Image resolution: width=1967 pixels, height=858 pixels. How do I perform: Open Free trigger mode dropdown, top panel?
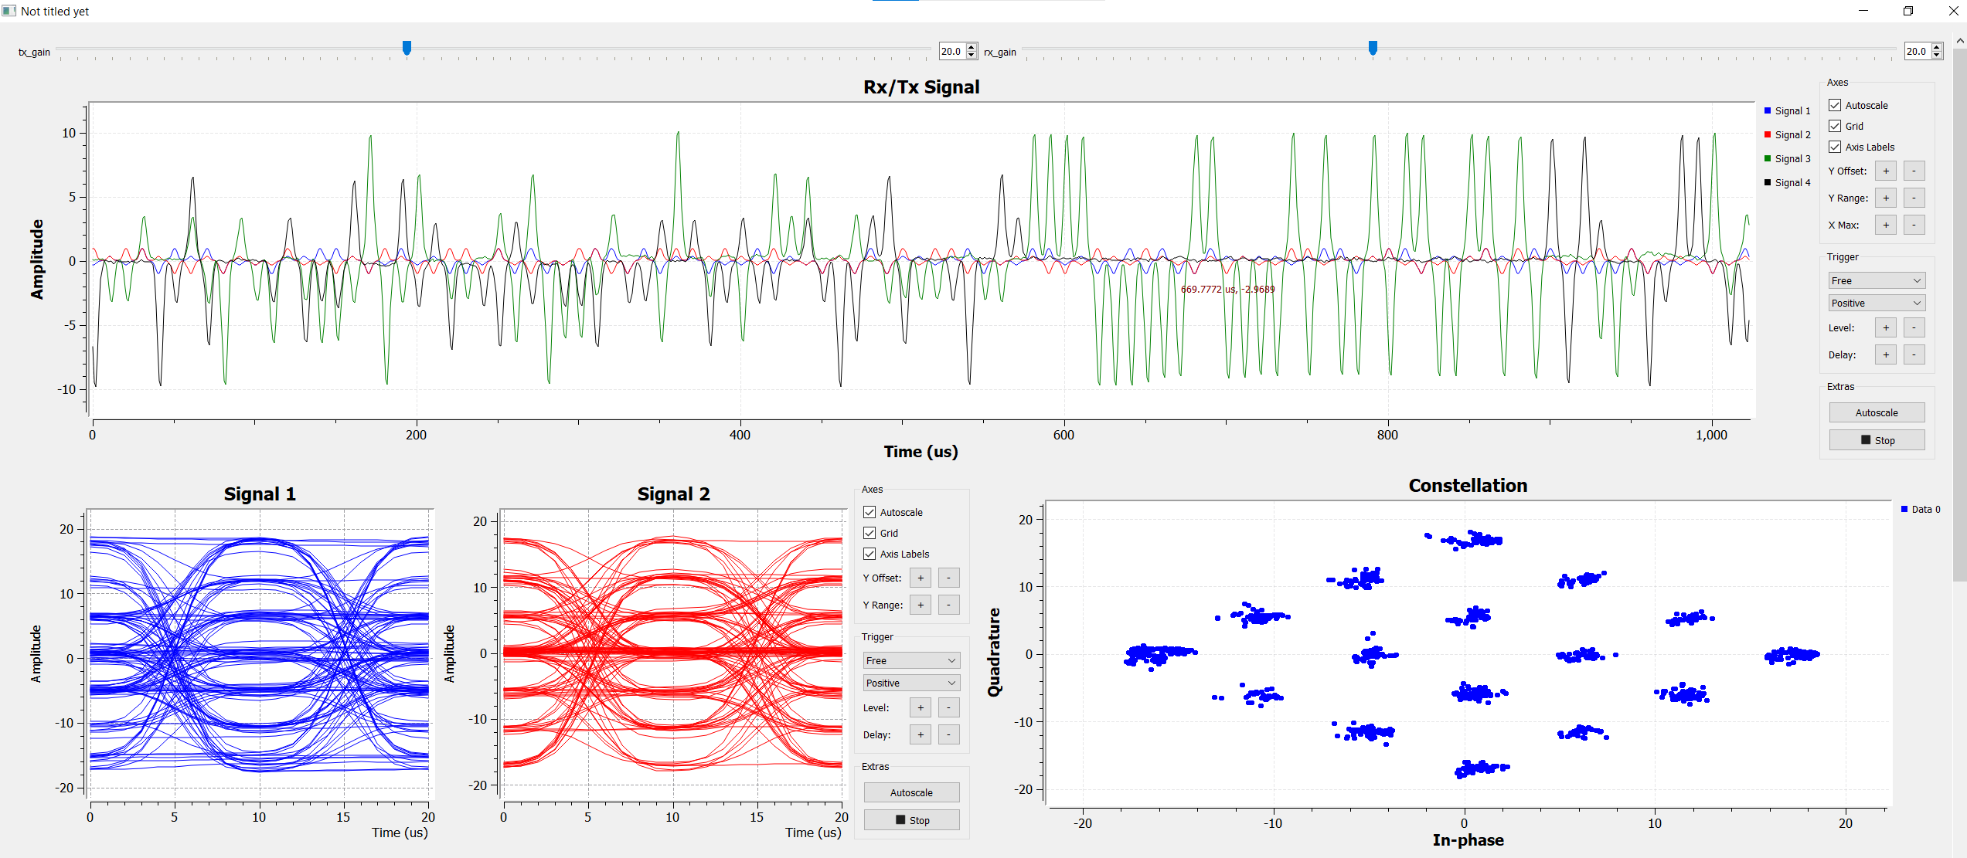tap(1877, 280)
